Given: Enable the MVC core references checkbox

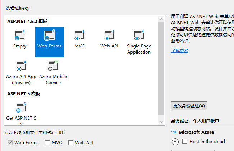Looking at the screenshot, I should 47,143.
